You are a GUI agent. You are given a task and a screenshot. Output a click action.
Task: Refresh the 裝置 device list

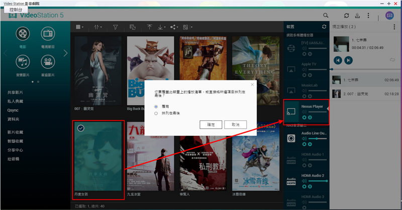324,27
